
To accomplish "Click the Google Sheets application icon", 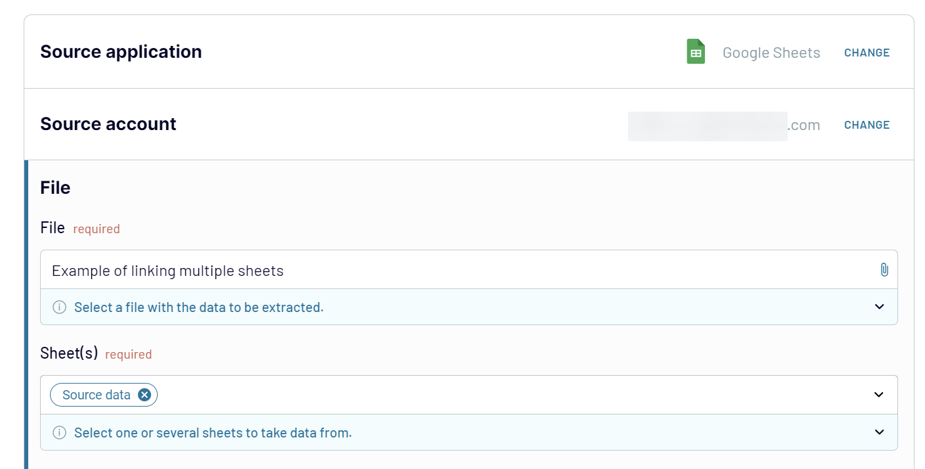I will pos(696,52).
